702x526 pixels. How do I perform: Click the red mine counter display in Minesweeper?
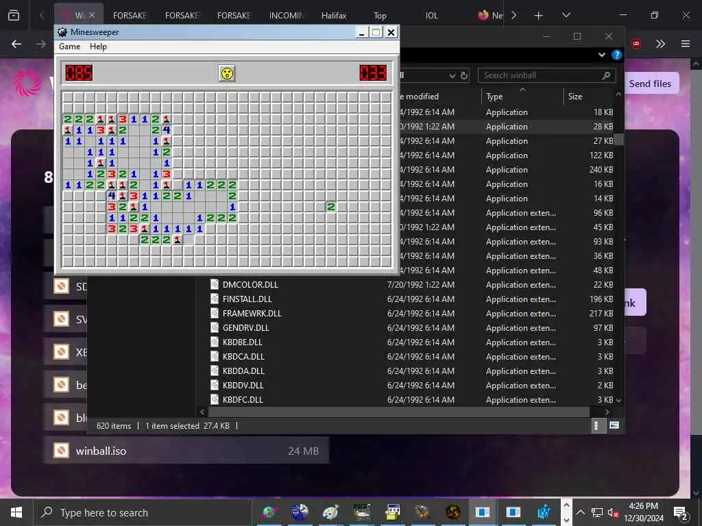tap(80, 73)
